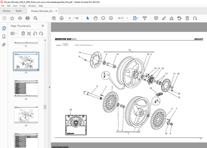Click the insert pages icon in thumbnails panel
207x148 pixels.
29,33
